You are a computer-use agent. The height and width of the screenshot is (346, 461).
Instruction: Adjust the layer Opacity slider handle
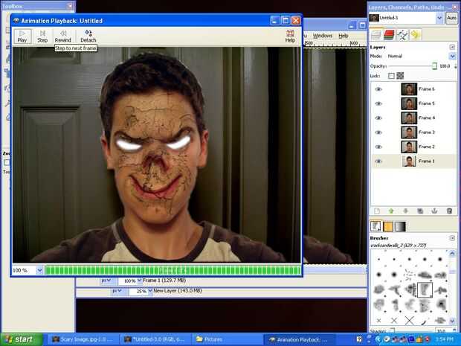click(x=434, y=66)
